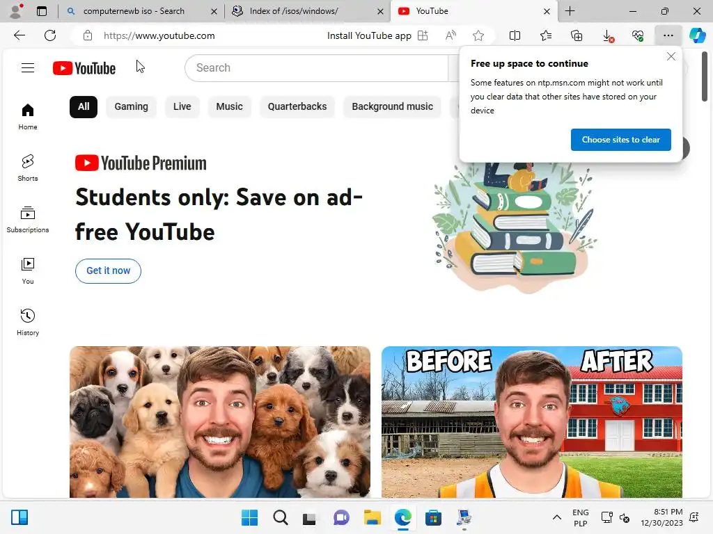Open Edge profile icon

click(x=16, y=11)
